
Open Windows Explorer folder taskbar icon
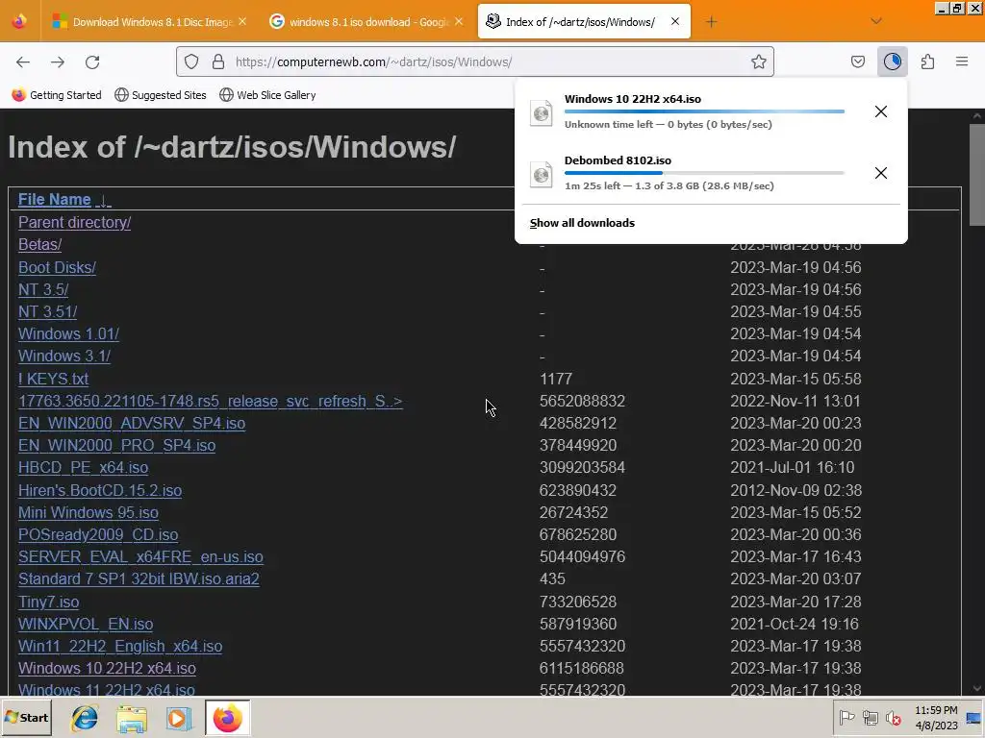click(x=131, y=718)
